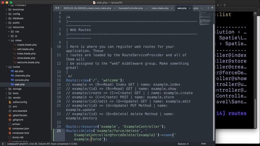Close the terminal window tab
The height and width of the screenshot is (146, 260).
218,5
